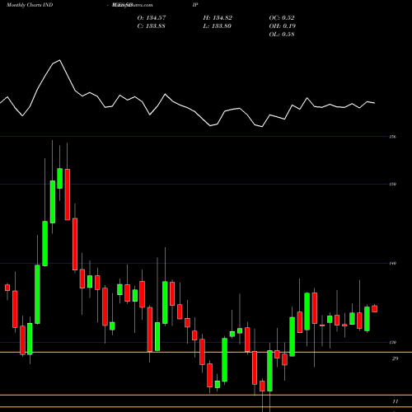
Task: Click the 130 price axis label
Action: click(393, 343)
